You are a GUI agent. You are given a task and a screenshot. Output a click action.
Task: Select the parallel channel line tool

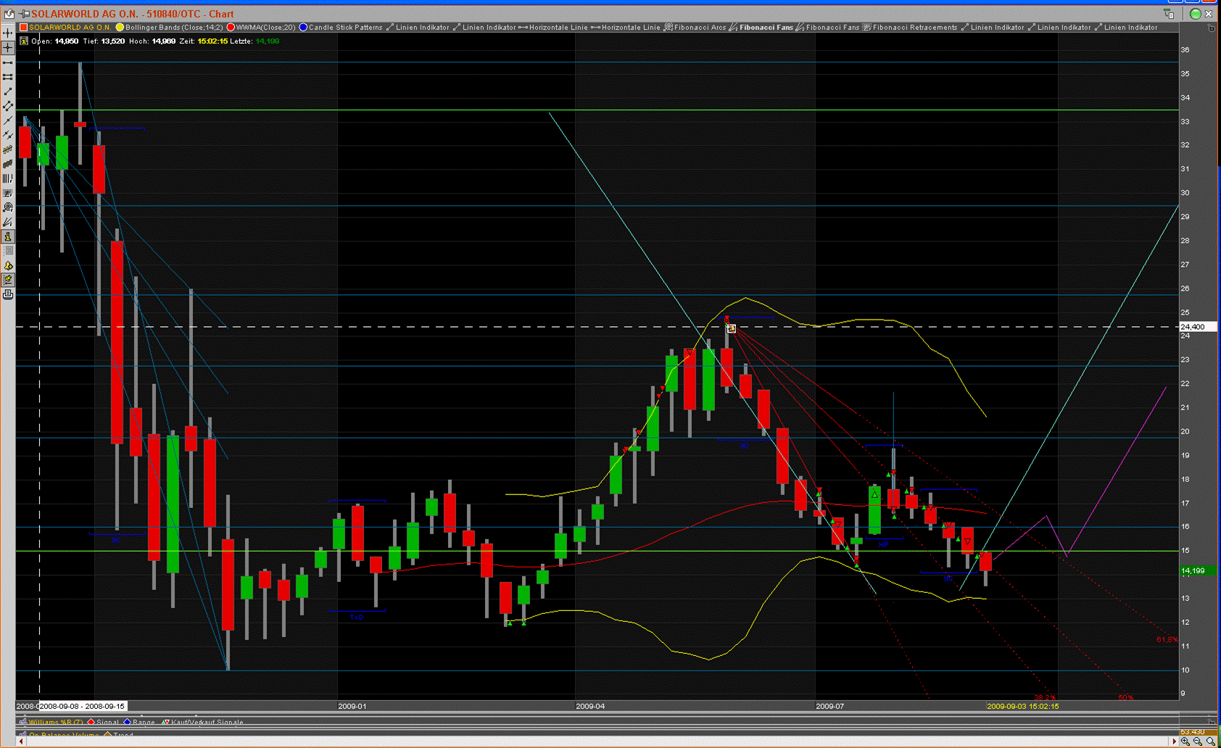coord(8,106)
